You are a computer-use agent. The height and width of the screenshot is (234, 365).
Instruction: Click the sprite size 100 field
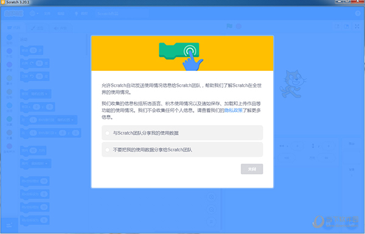point(287,158)
